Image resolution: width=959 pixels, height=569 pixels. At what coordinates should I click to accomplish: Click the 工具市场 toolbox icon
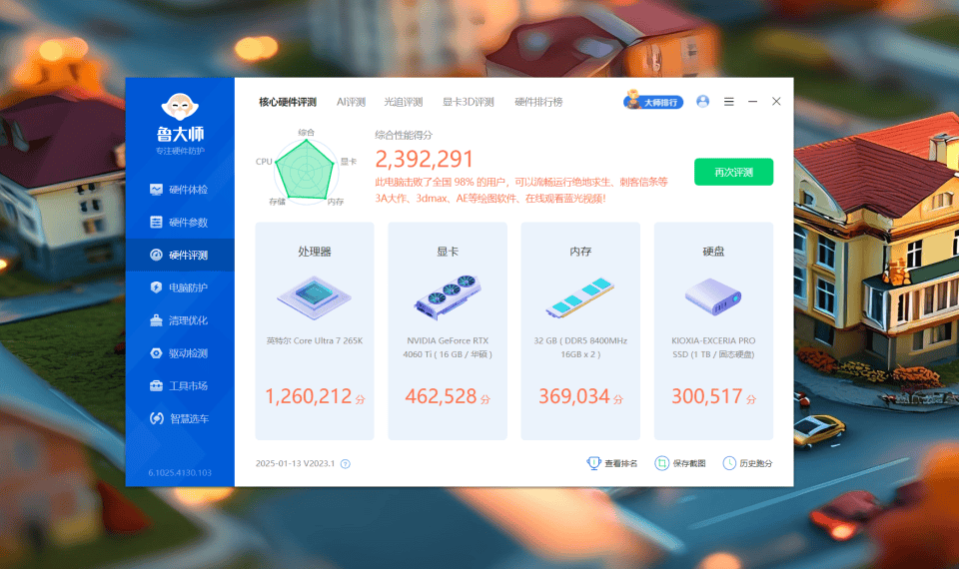(x=156, y=385)
